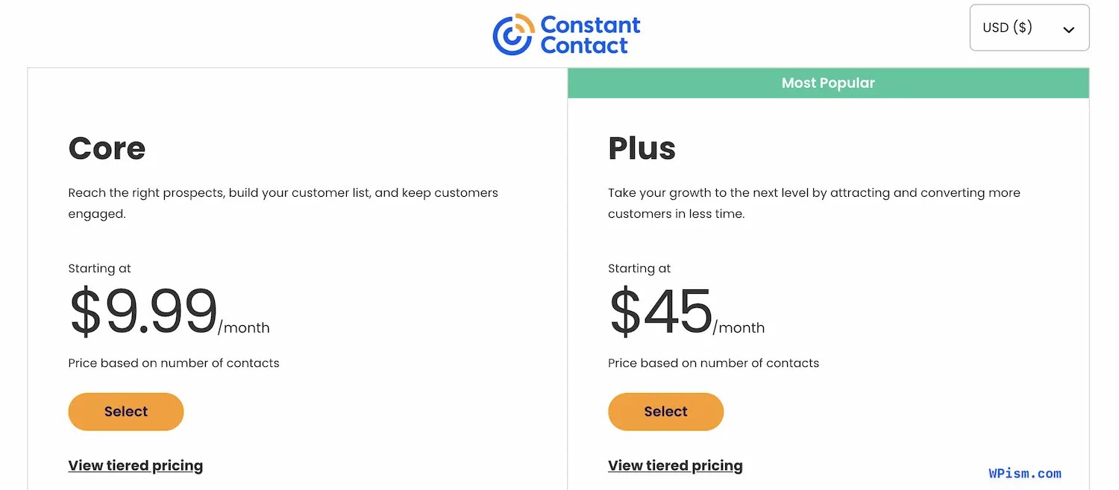Click View tiered pricing under Core plan
The image size is (1119, 490).
coord(135,465)
